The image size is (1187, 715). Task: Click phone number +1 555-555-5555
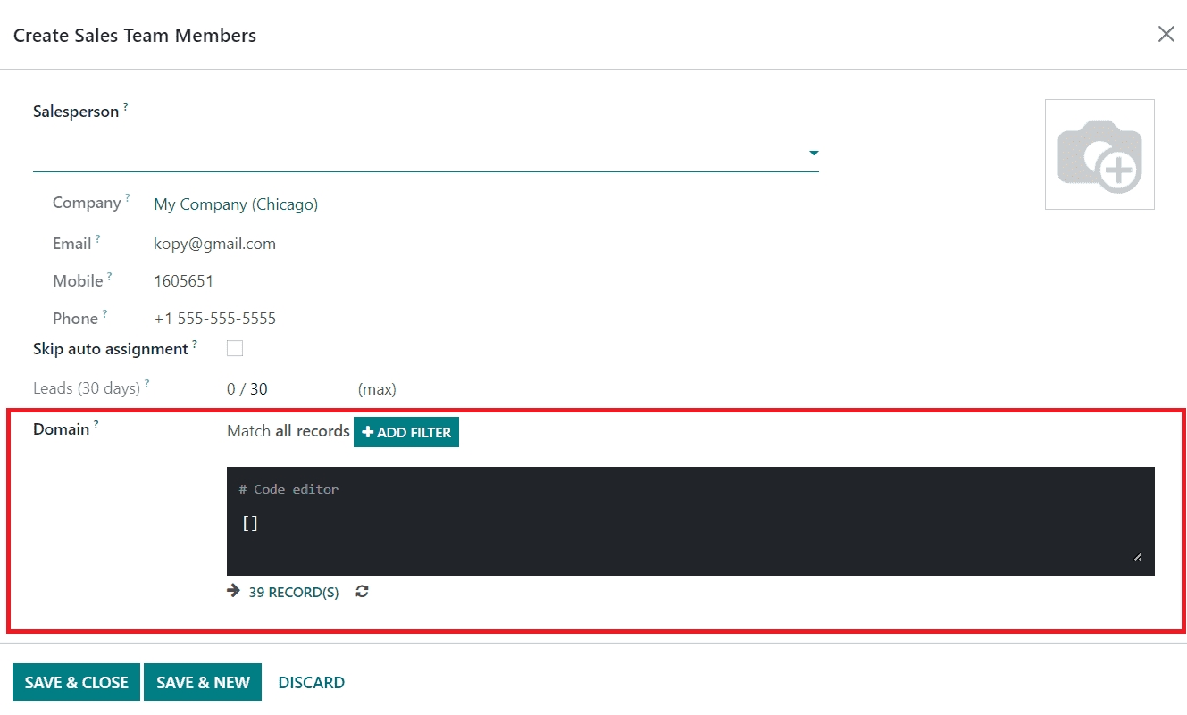pos(215,319)
